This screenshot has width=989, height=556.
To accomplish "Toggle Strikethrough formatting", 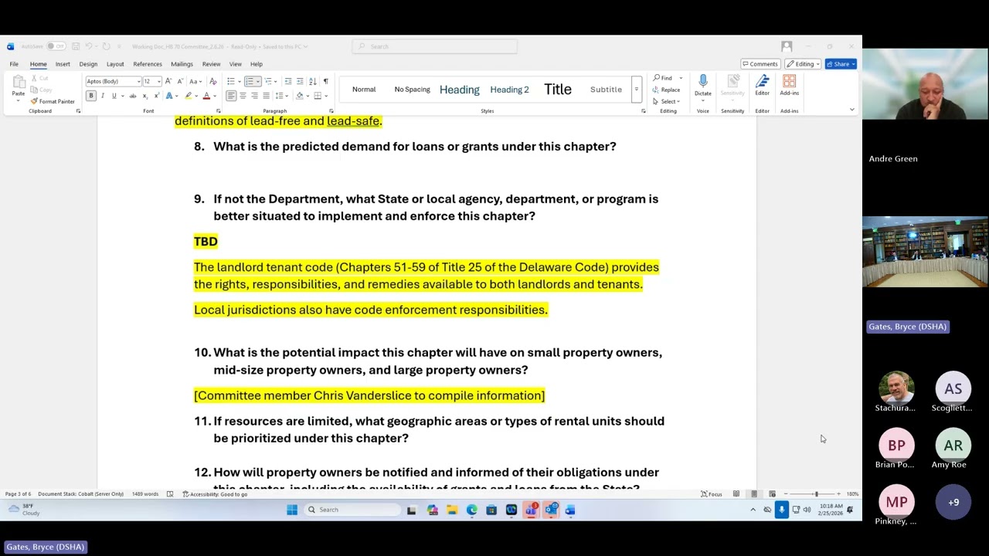I will [133, 96].
